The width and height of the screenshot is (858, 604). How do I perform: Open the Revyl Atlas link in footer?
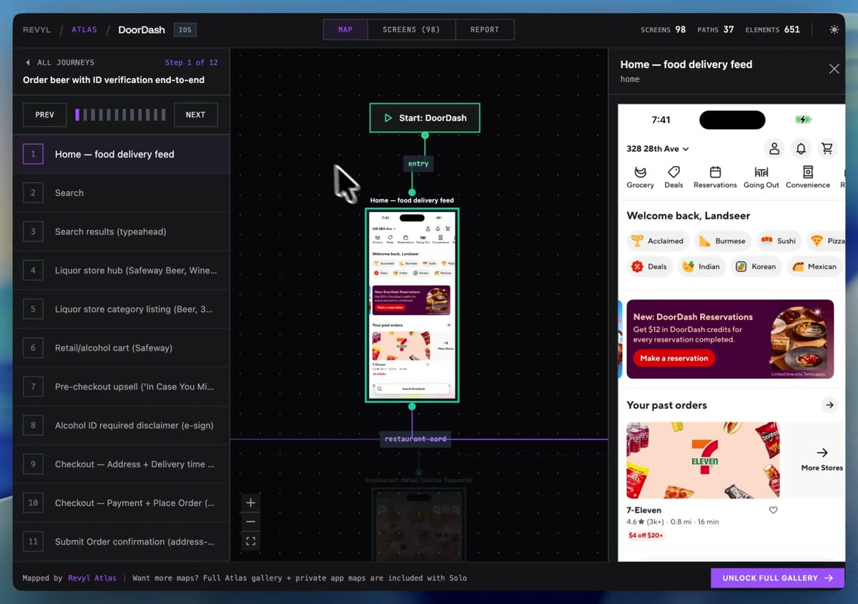(x=92, y=578)
